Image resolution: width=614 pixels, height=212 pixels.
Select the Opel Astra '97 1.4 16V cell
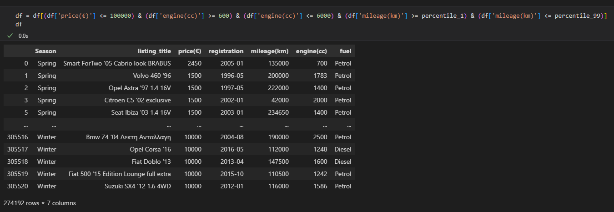140,88
